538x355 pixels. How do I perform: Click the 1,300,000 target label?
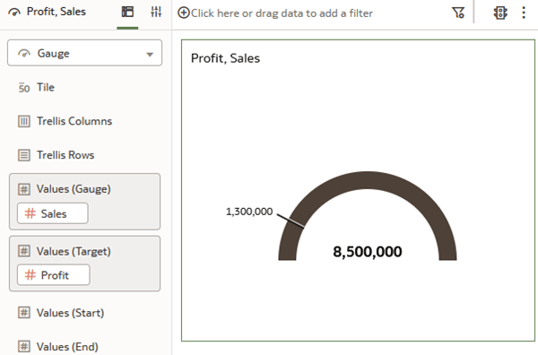(x=249, y=212)
